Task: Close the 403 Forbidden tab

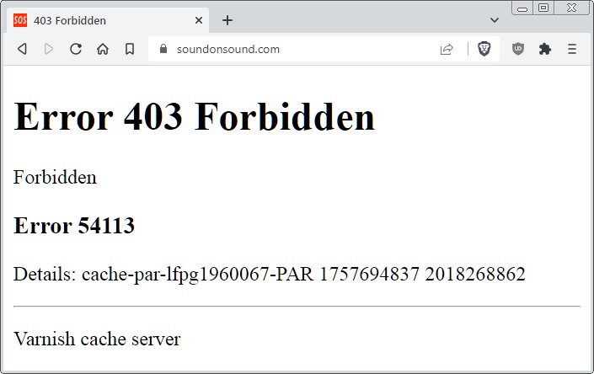Action: pyautogui.click(x=200, y=20)
